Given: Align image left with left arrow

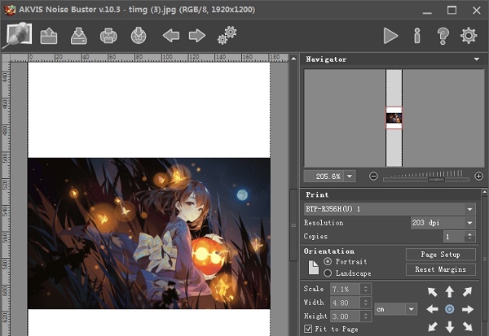Looking at the screenshot, I should click(x=432, y=309).
